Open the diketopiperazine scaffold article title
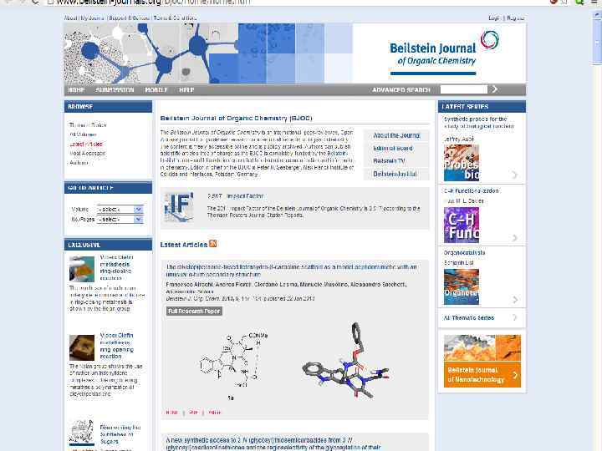 [x=292, y=271]
